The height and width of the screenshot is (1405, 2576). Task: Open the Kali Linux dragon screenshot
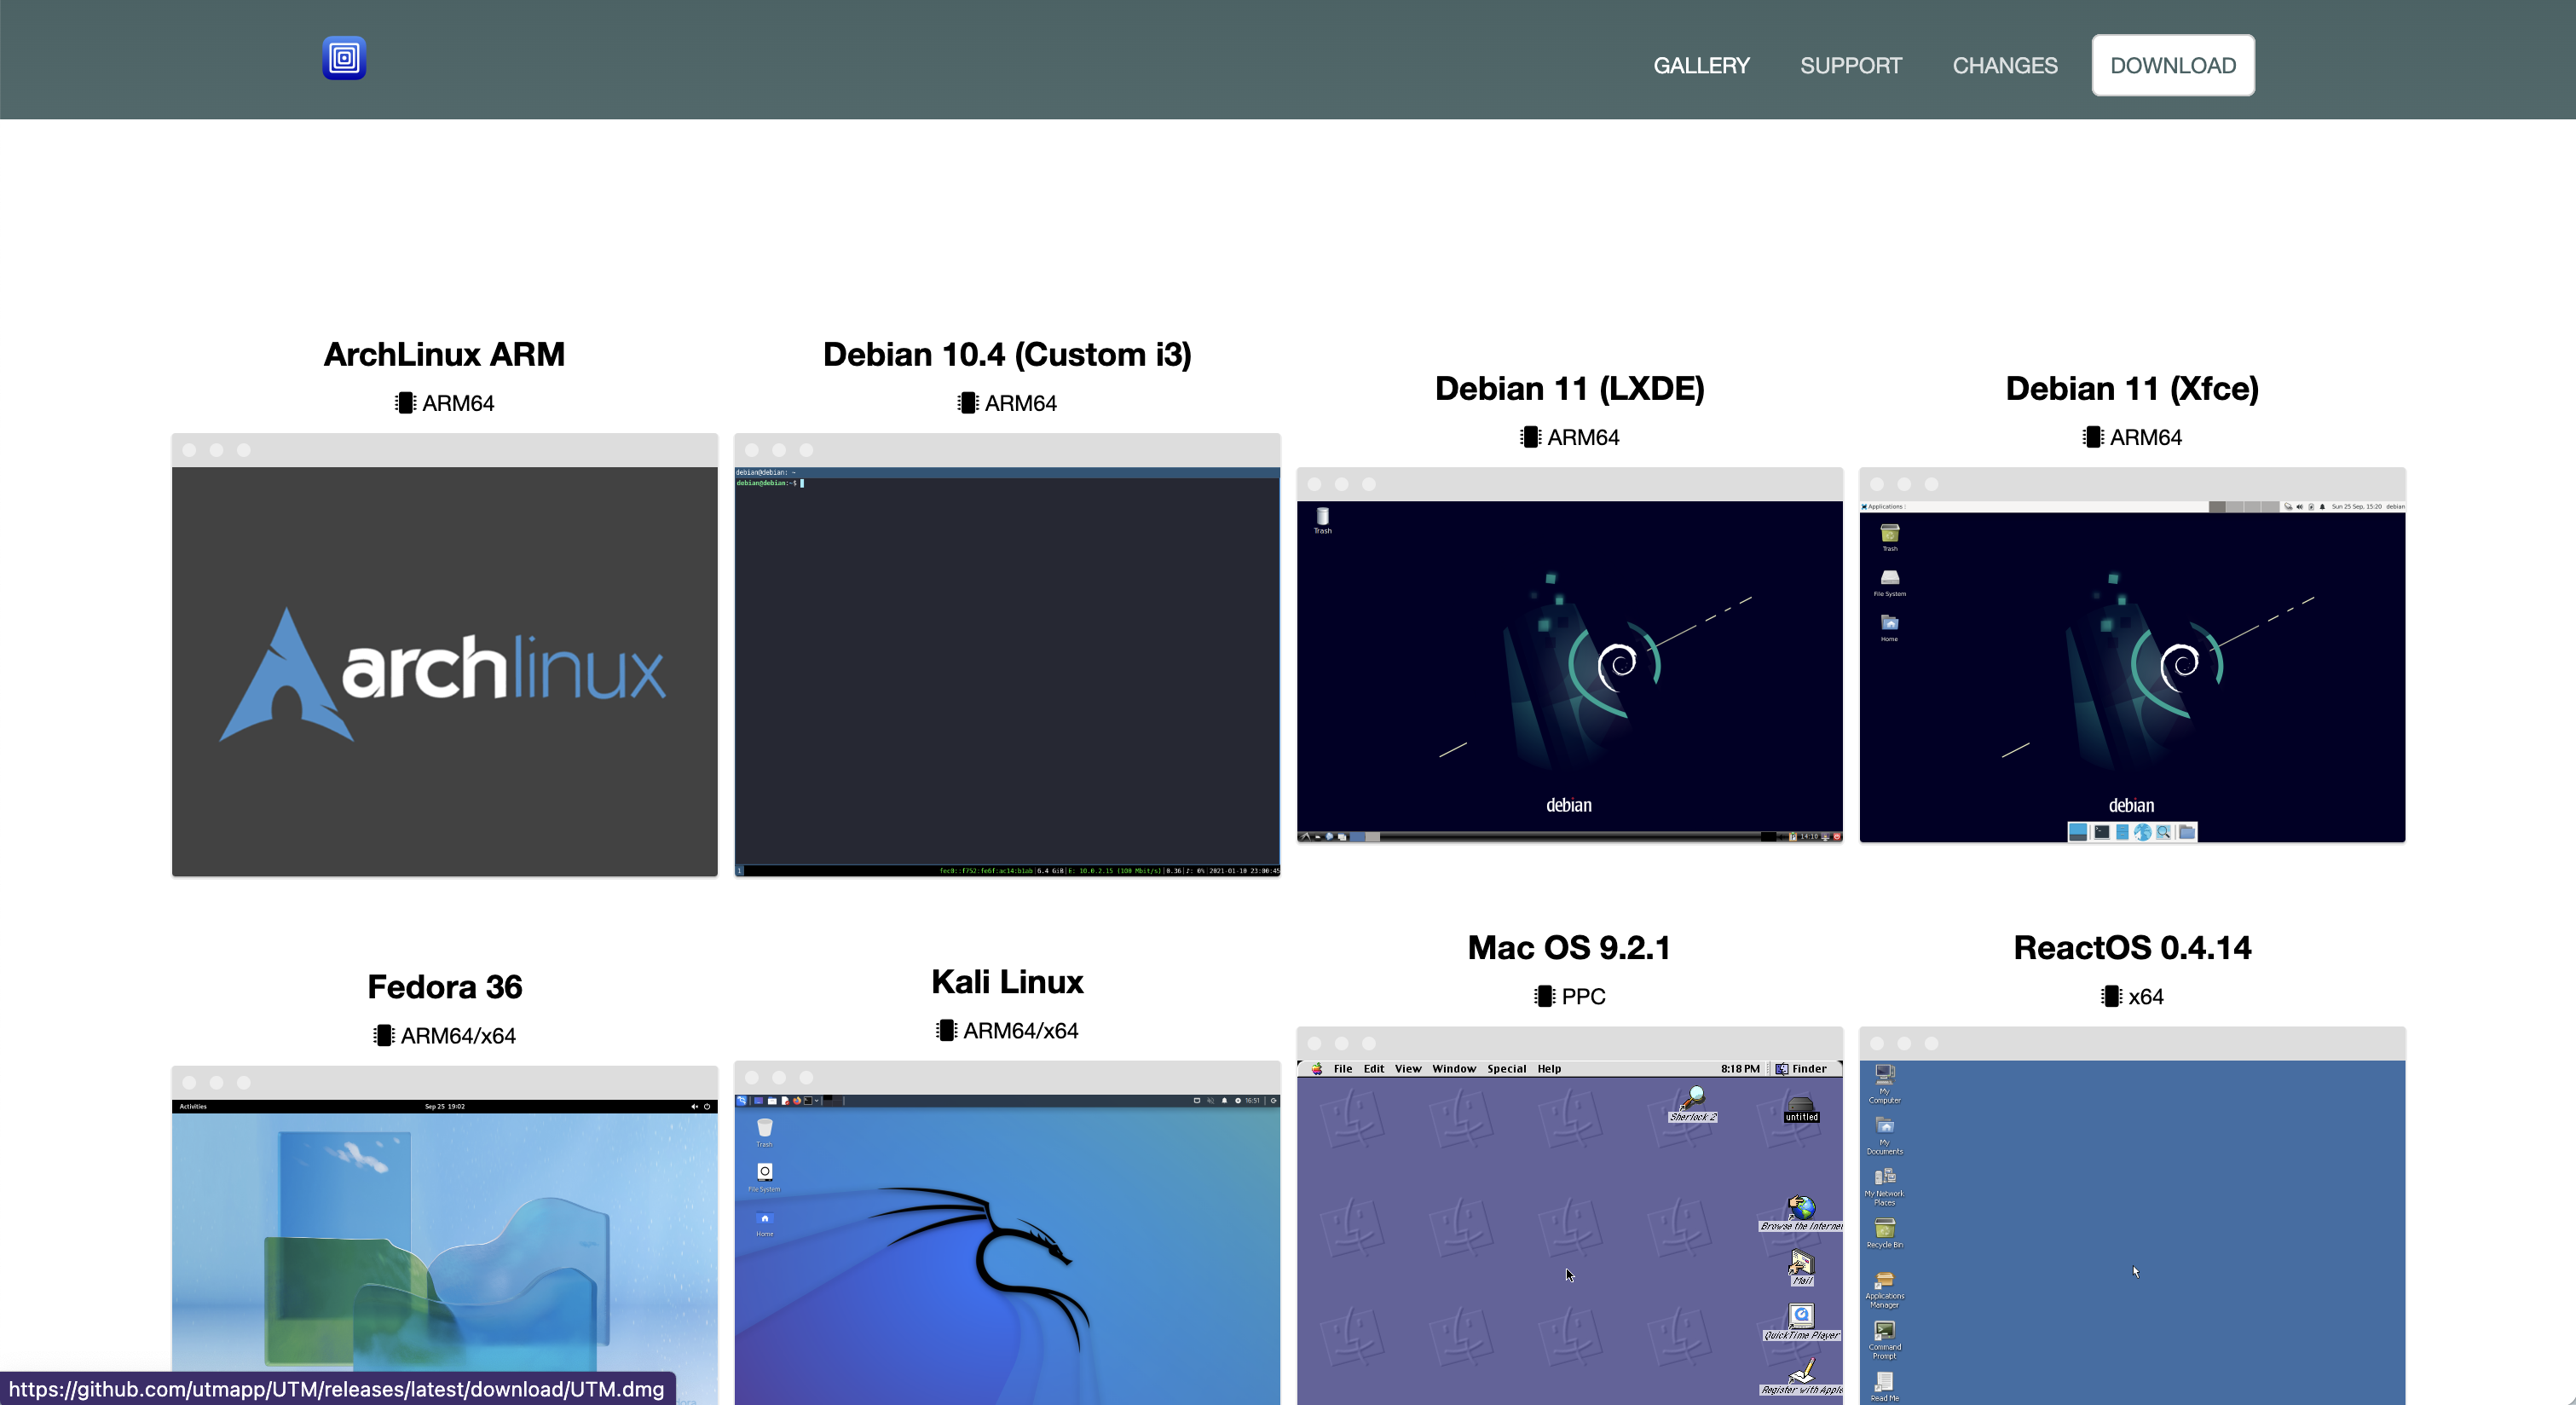click(1006, 1250)
